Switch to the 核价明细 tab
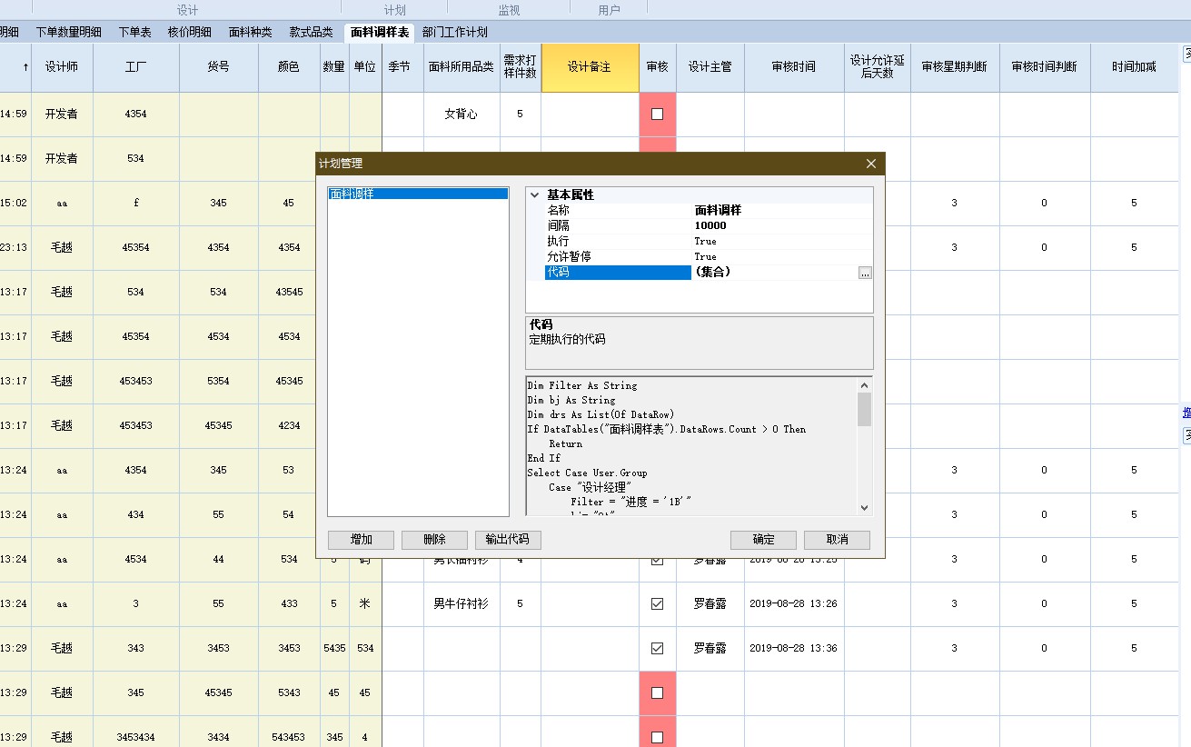 190,32
